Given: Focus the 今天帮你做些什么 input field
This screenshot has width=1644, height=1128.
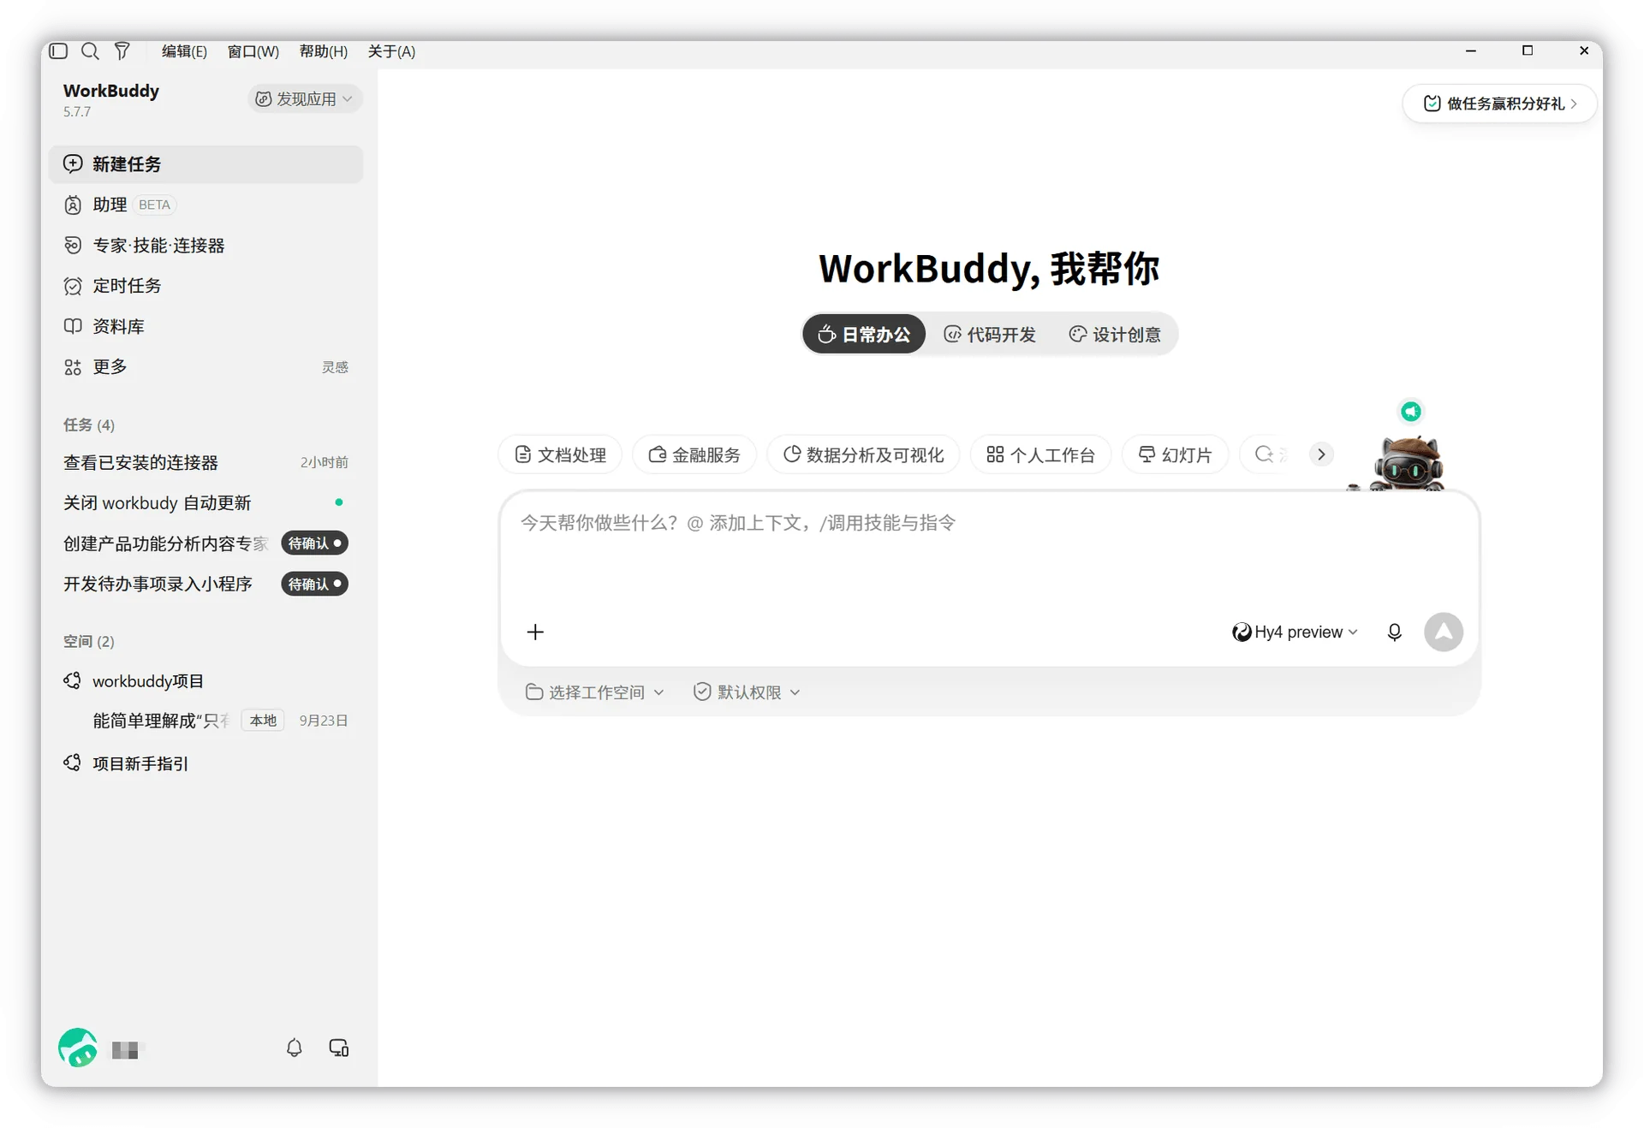Looking at the screenshot, I should coord(989,549).
